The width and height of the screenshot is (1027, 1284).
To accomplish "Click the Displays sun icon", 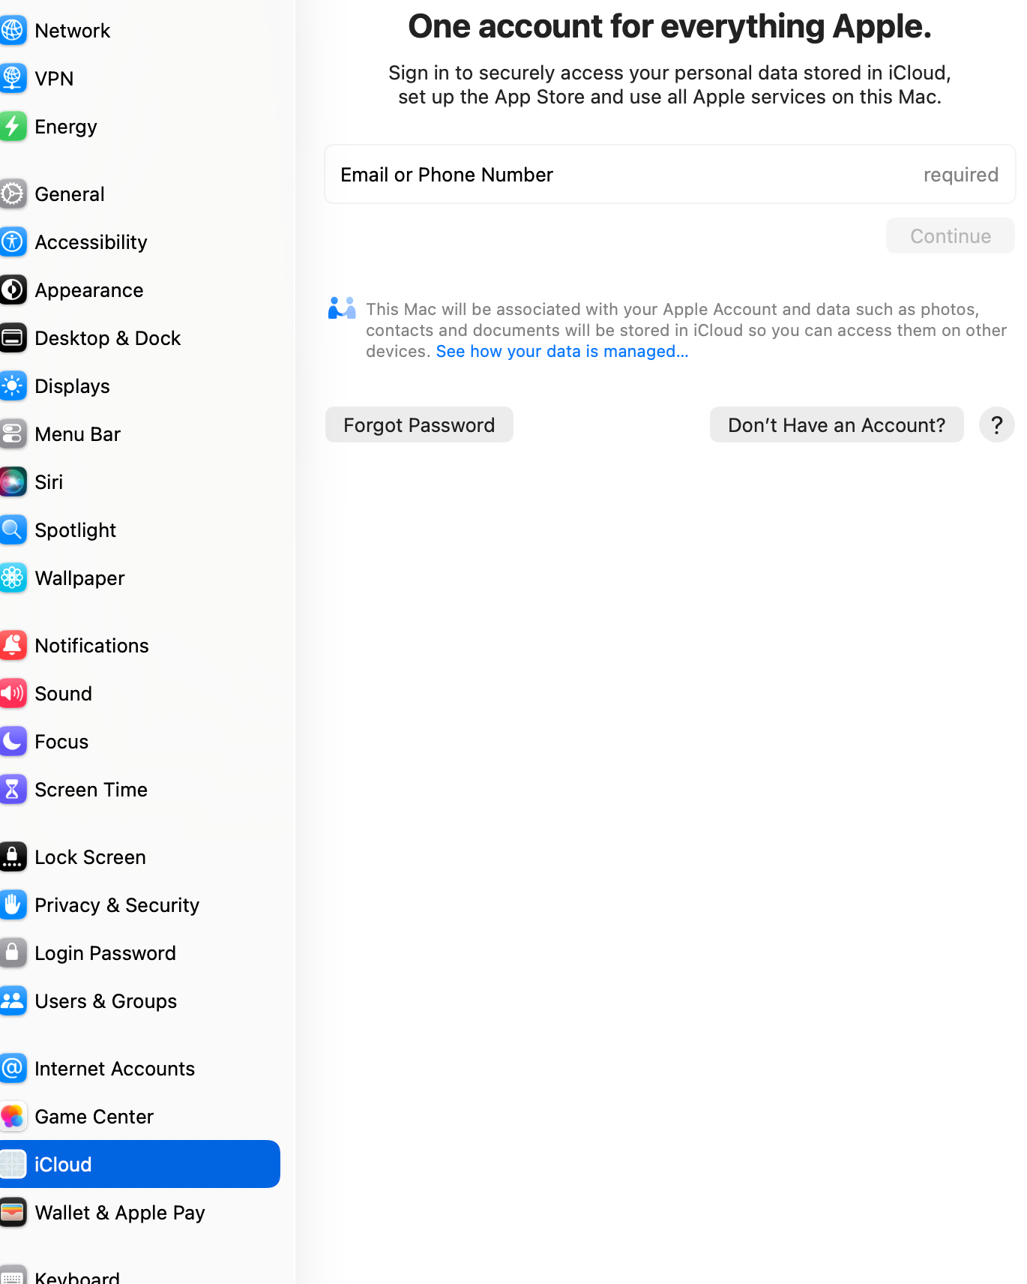I will tap(13, 385).
